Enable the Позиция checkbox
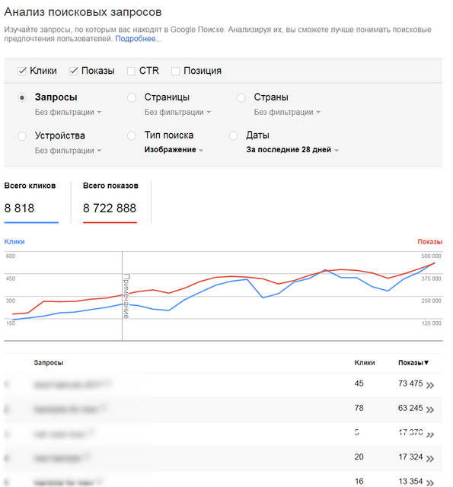The height and width of the screenshot is (487, 453). 175,71
